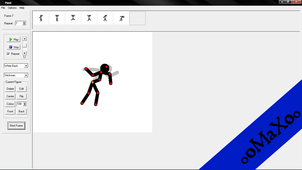Click the frame Repeat spinner arrows
Image resolution: width=302 pixels, height=170 pixels.
(x=24, y=23)
